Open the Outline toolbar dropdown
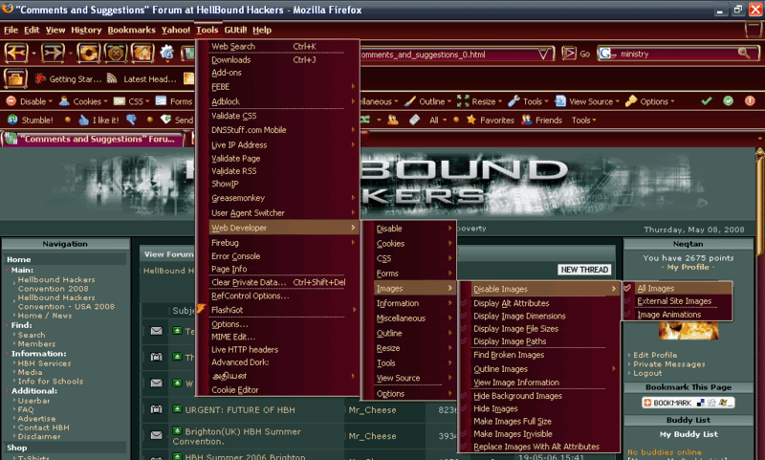765x460 pixels. (427, 101)
